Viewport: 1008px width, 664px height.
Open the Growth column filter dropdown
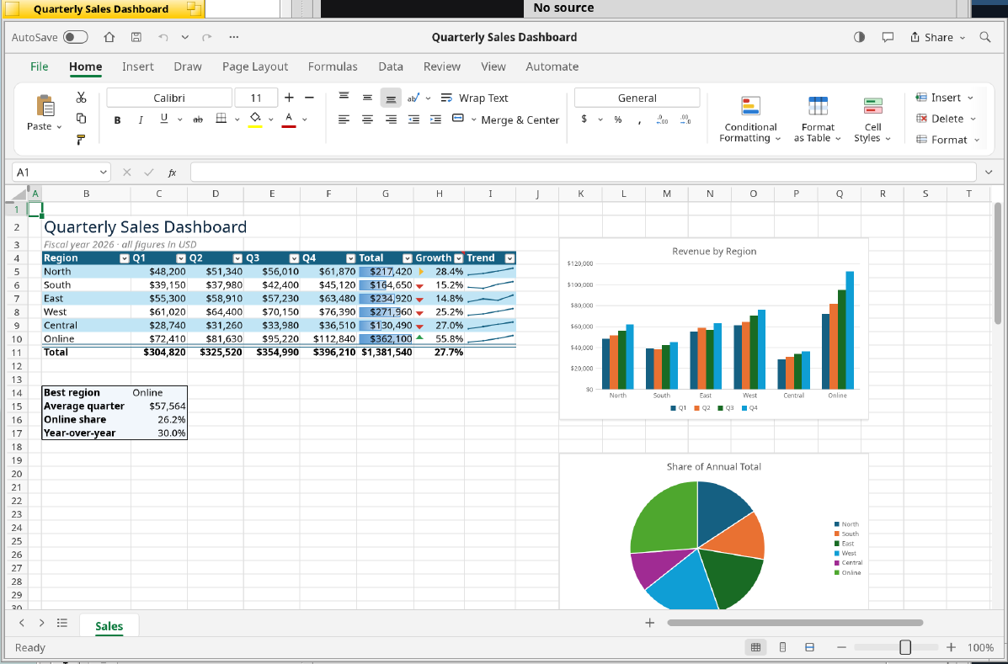coord(458,258)
